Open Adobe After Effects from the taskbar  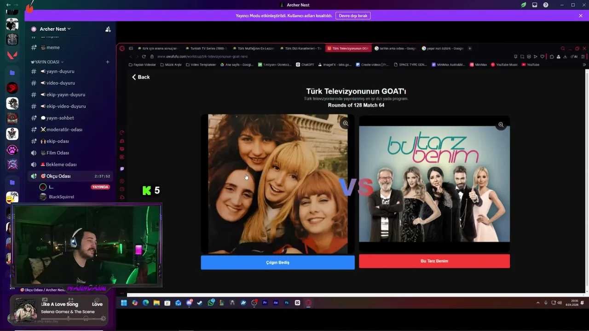276,303
